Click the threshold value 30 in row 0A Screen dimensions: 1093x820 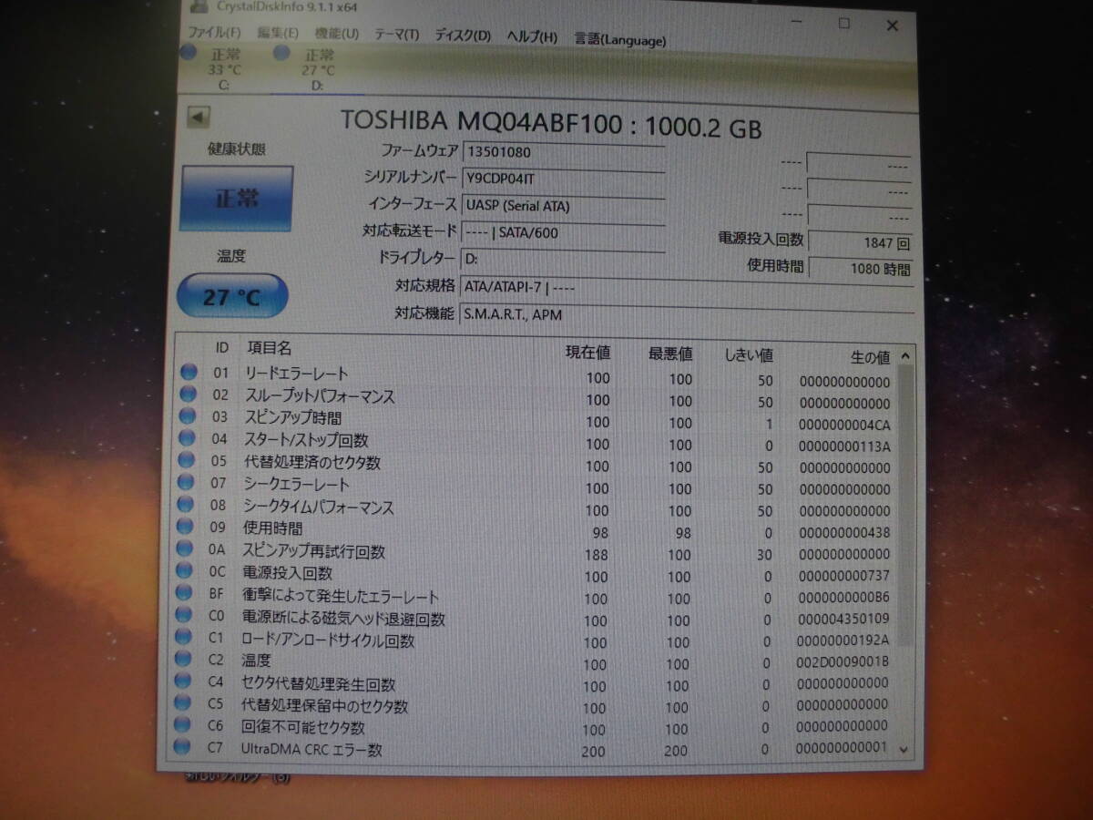763,555
